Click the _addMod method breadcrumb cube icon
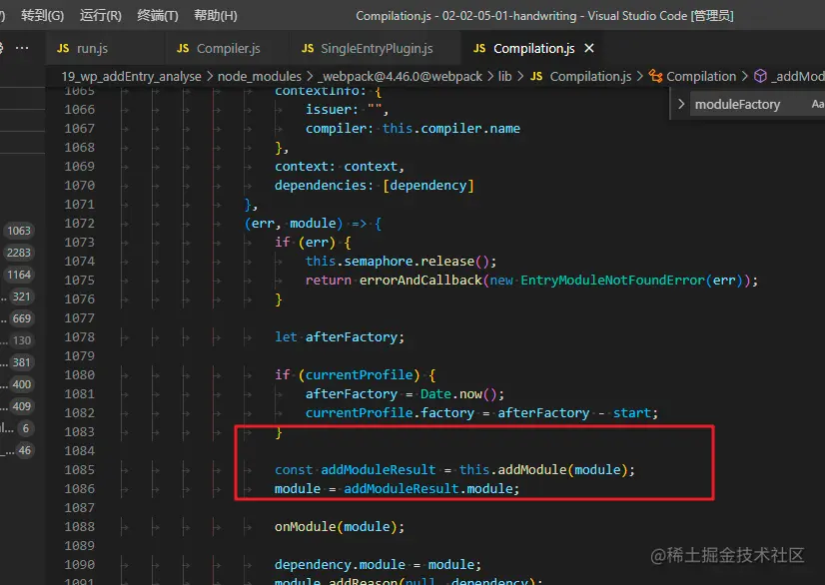Viewport: 825px width, 585px height. click(760, 77)
